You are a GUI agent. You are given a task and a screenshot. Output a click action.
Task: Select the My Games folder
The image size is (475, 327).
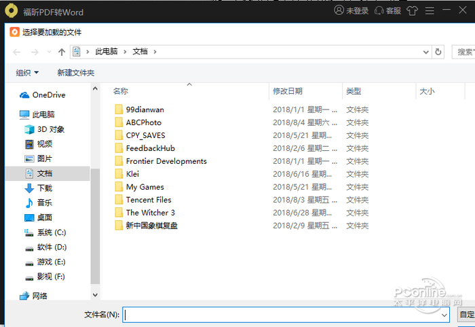tap(140, 187)
